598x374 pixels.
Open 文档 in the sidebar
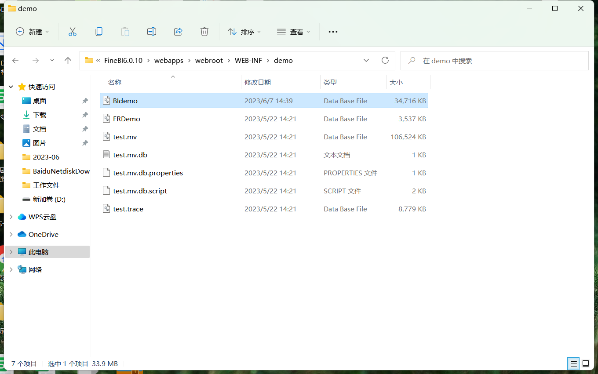click(x=40, y=129)
